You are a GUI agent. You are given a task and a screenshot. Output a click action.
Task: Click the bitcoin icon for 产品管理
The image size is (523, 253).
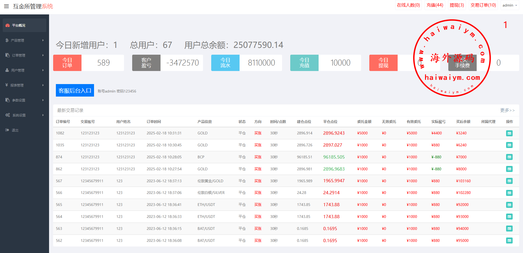tap(7, 40)
